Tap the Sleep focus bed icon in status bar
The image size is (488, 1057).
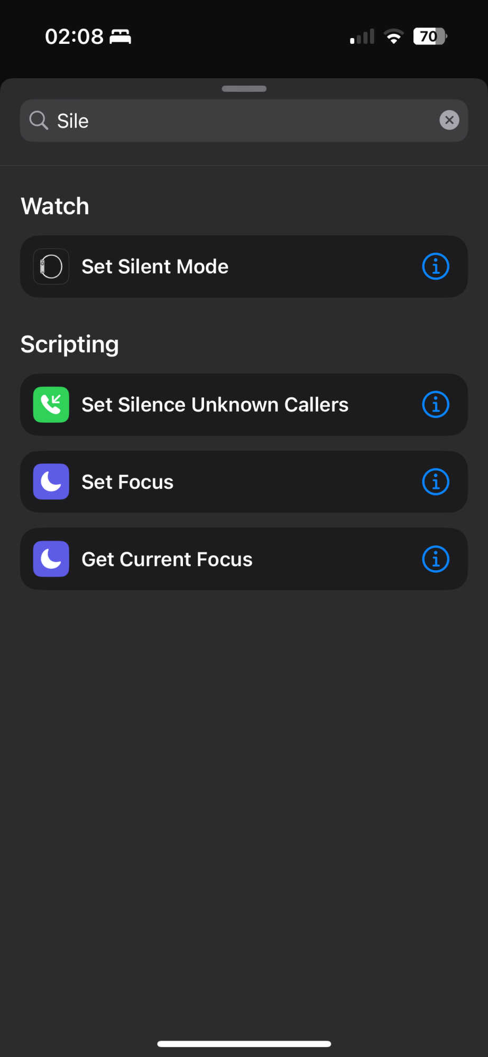point(121,36)
